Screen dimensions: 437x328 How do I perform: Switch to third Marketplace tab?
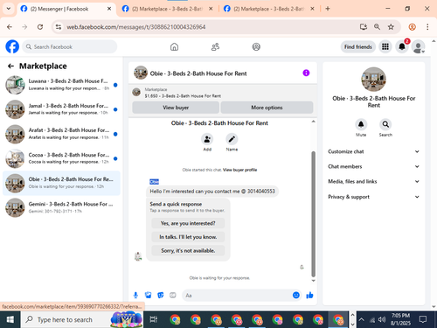point(268,9)
